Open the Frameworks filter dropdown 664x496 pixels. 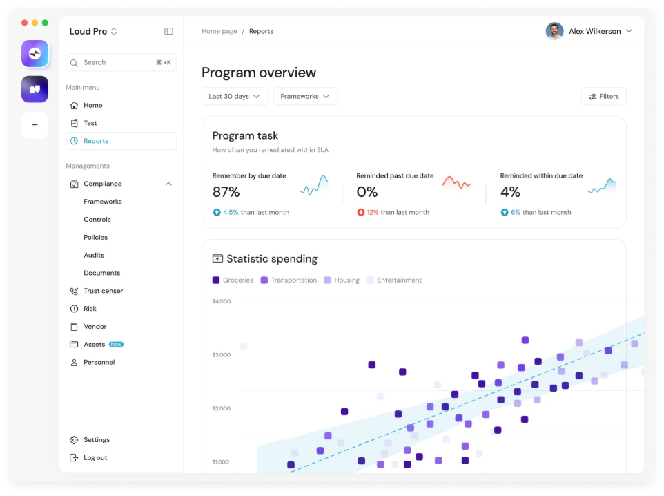point(305,97)
